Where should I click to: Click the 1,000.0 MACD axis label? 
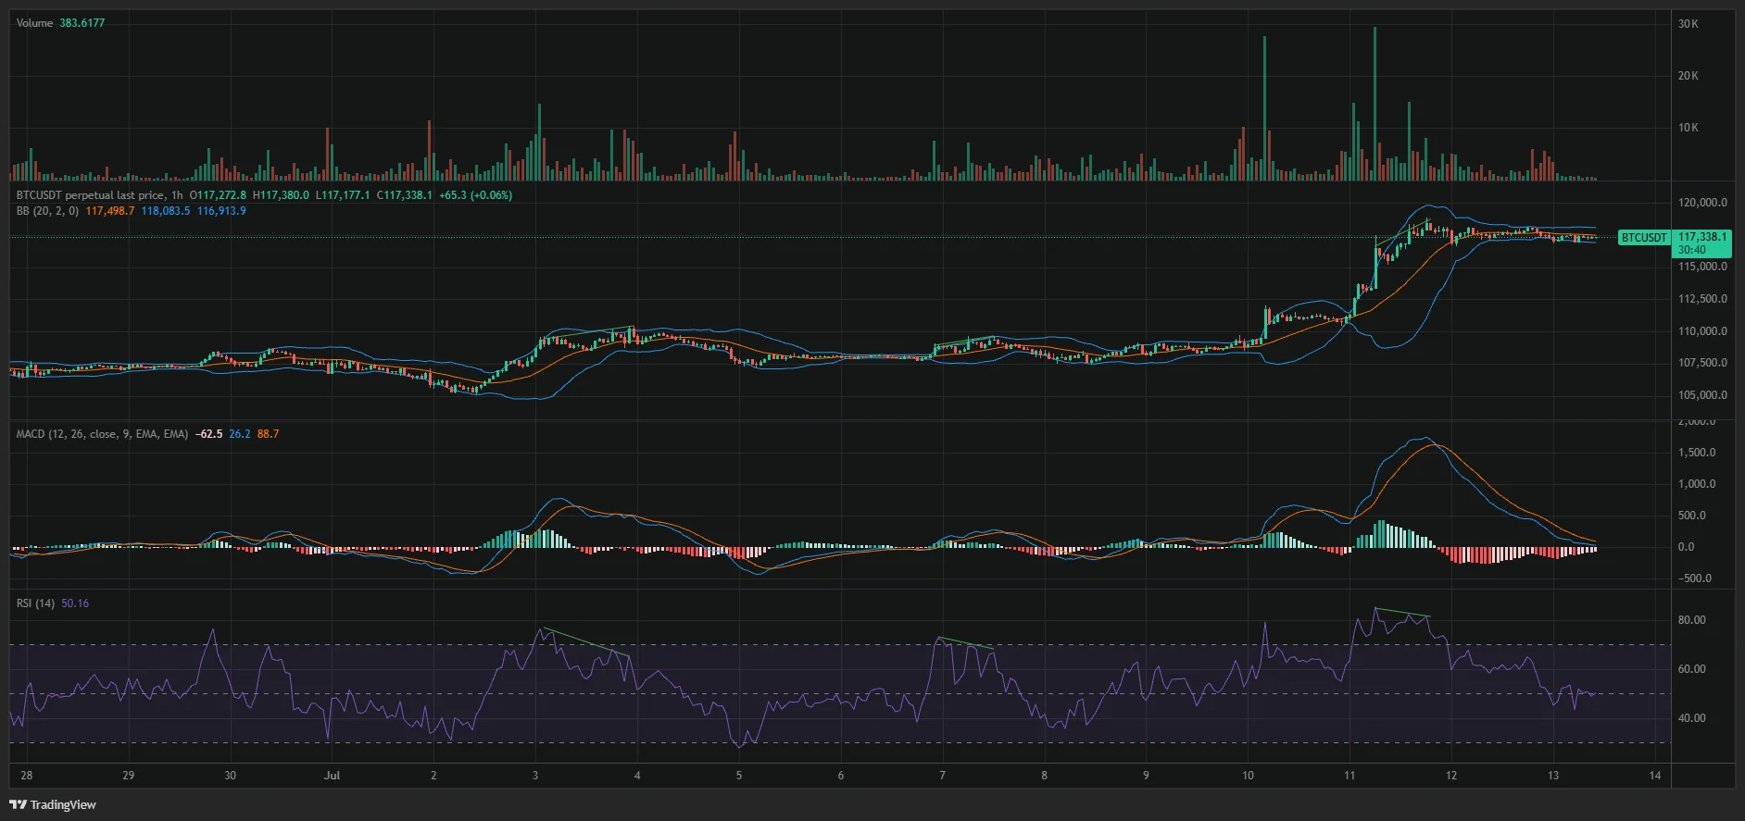1697,484
